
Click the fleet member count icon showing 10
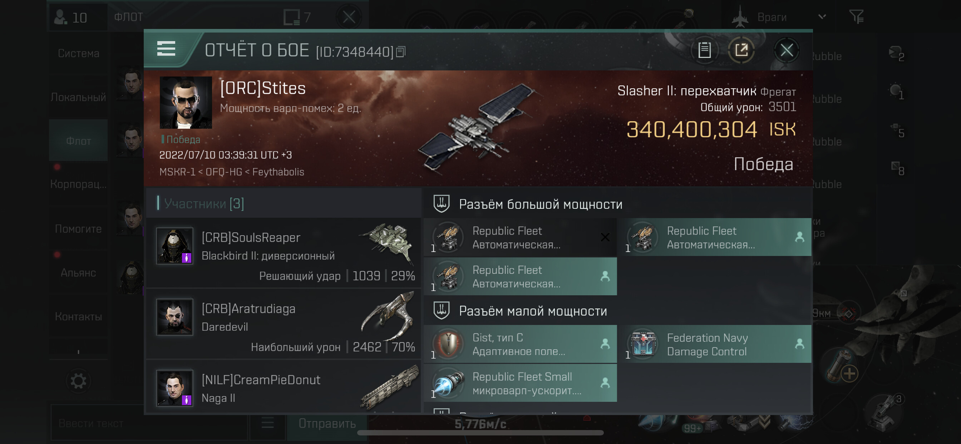[71, 17]
